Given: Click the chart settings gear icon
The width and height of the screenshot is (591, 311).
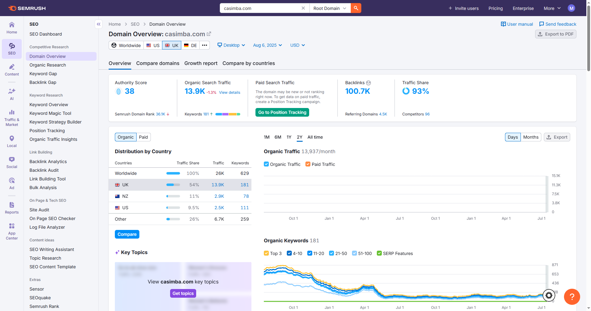Looking at the screenshot, I should 549,296.
